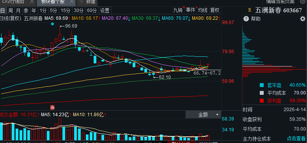Screen dimensions: 307x143
Task: Select the 周 weekly period
Action: point(11,10)
